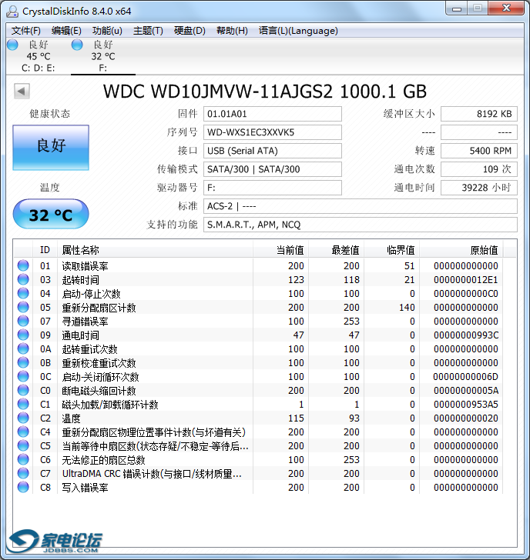Viewport: 530px width, 560px height.
Task: Click the drive letter field F:
Action: [x=273, y=188]
